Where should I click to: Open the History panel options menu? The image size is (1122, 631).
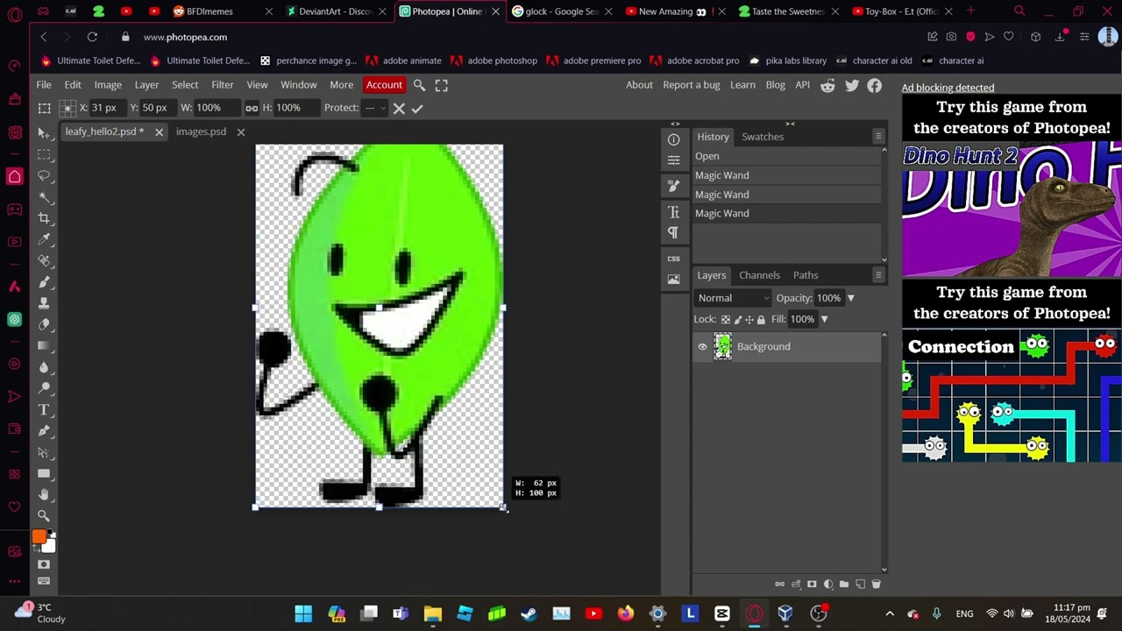pos(877,137)
